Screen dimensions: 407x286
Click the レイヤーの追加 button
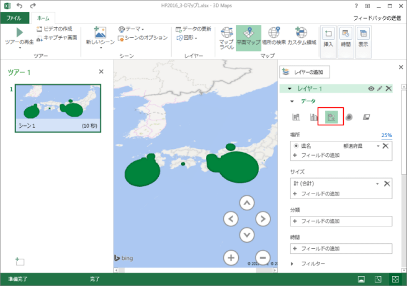[305, 72]
